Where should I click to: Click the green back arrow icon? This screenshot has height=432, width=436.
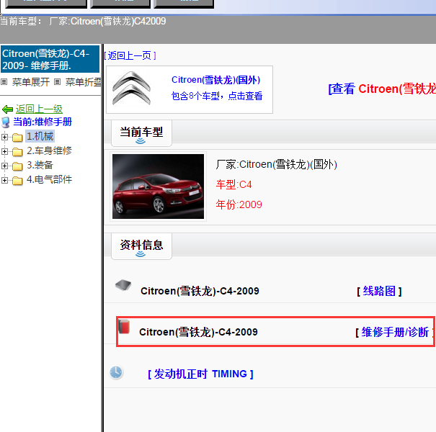[7, 109]
